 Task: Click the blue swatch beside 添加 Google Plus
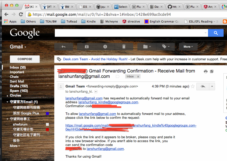(47, 113)
